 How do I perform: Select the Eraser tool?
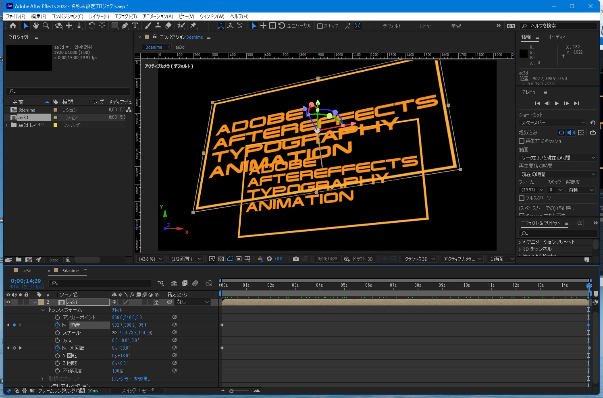coord(168,26)
